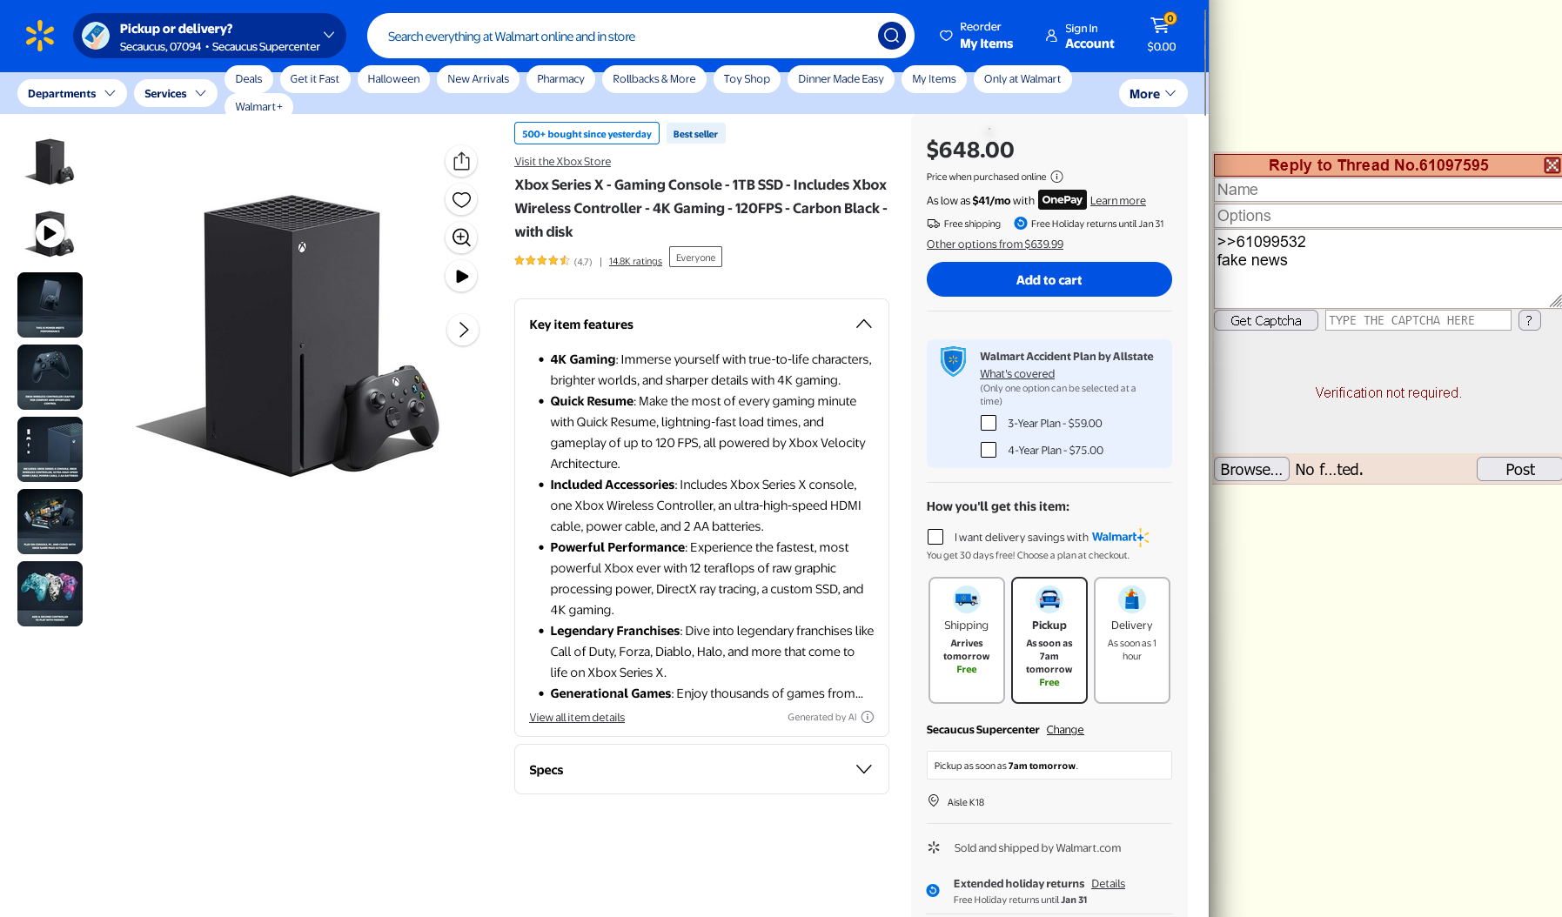Screen dimensions: 1562x917
Task: Open the Services dropdown
Action: point(176,93)
